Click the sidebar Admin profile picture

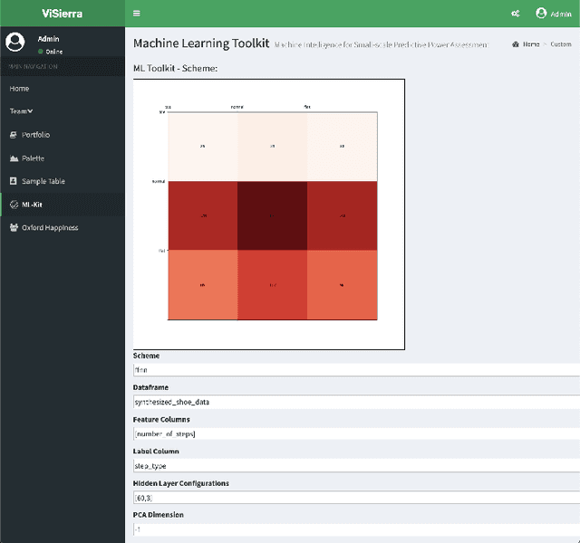click(x=15, y=43)
